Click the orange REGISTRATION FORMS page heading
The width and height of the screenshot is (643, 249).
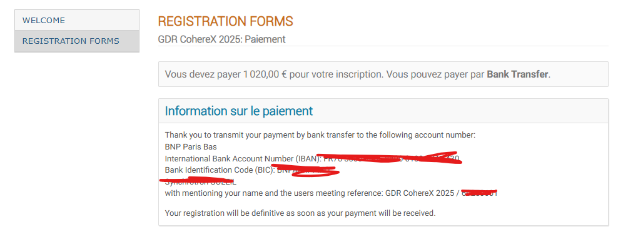pos(226,21)
